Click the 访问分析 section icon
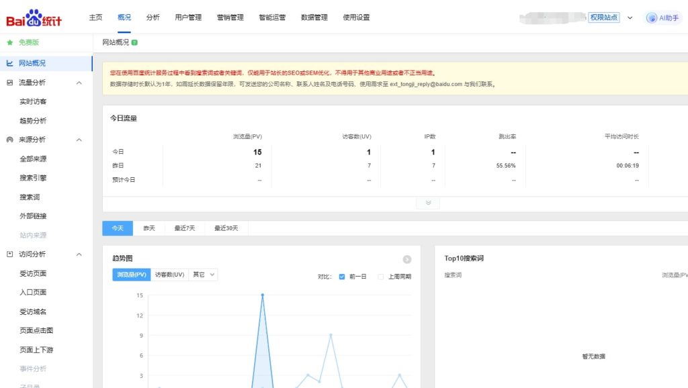 (x=9, y=254)
